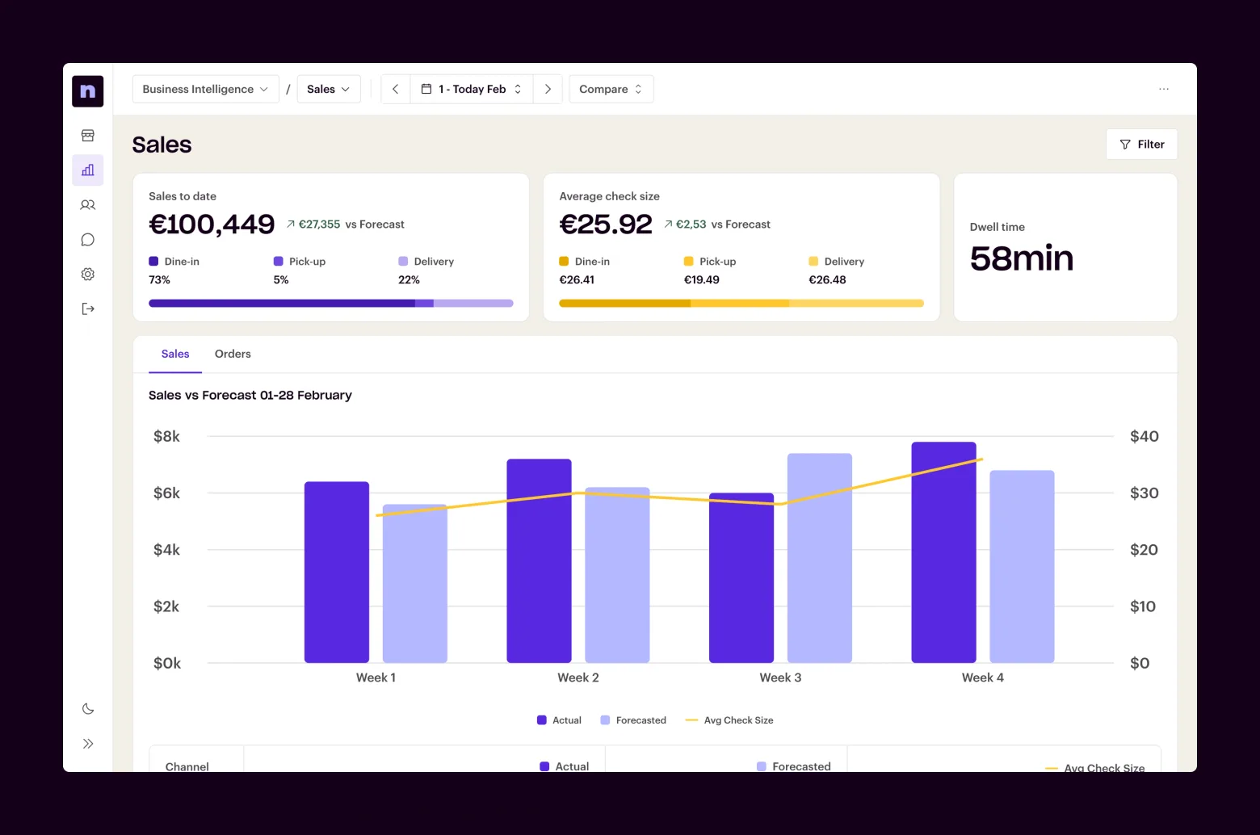1260x835 pixels.
Task: Click the €27,355 vs Forecast indicator
Action: pos(346,224)
